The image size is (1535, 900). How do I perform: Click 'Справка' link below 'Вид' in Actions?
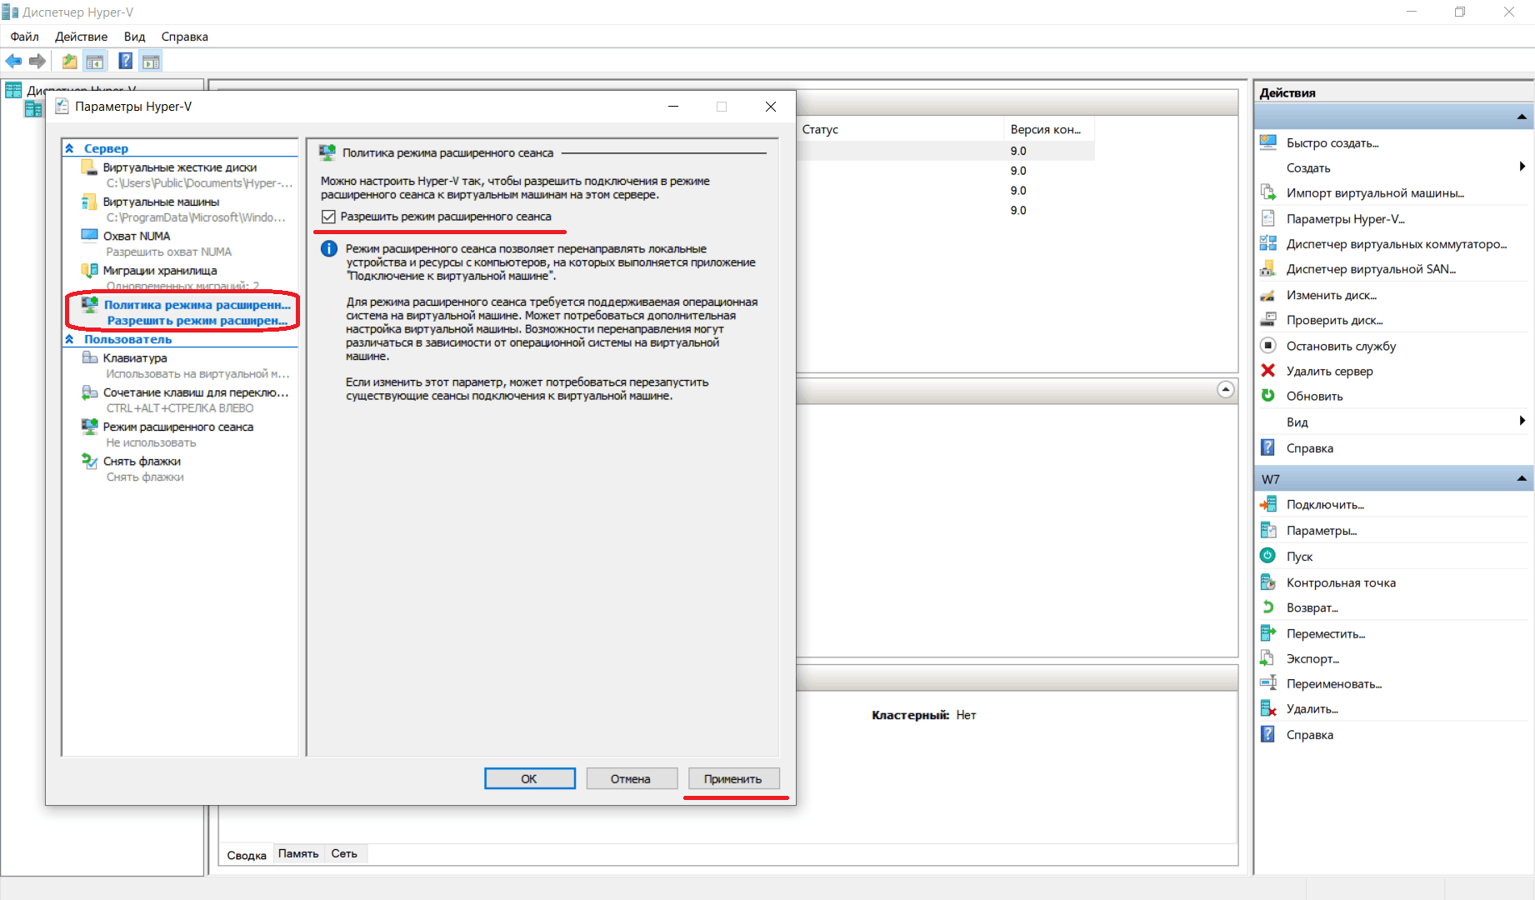point(1310,447)
